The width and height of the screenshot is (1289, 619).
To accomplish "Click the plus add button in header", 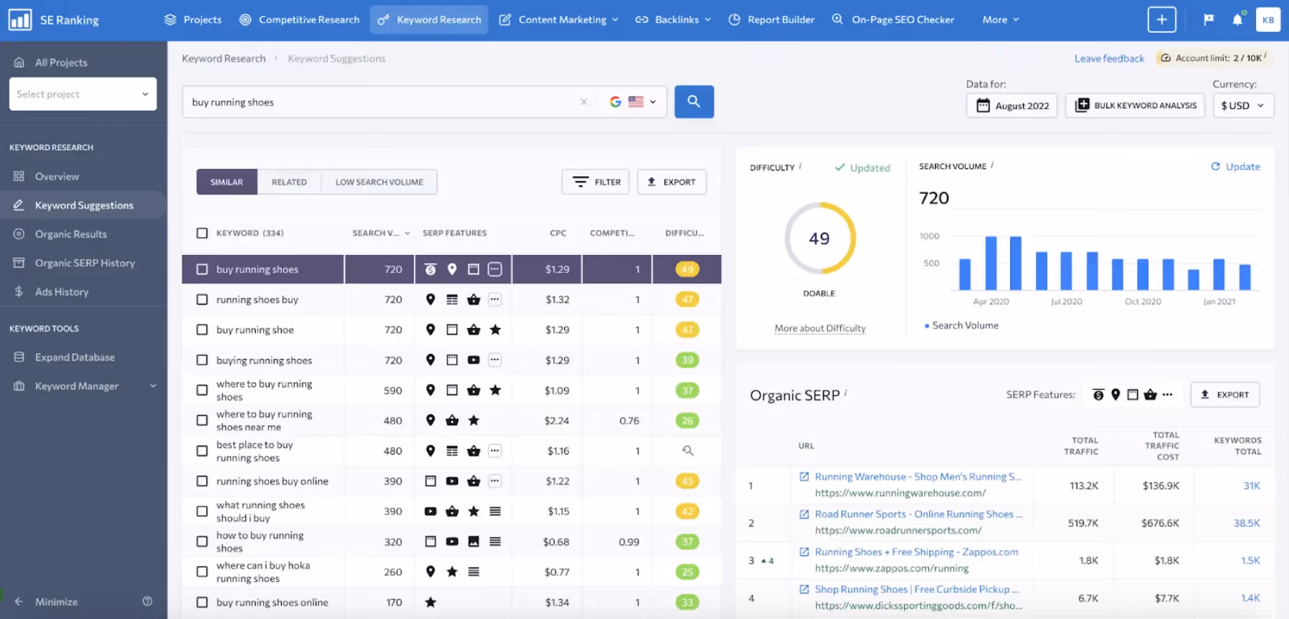I will point(1161,19).
